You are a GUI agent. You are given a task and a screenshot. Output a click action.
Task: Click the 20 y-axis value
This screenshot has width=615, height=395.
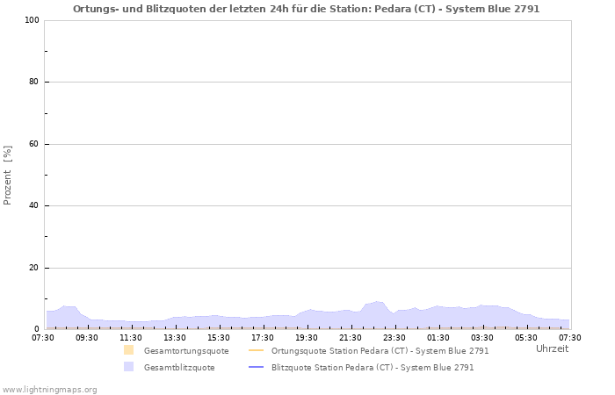[x=33, y=268]
